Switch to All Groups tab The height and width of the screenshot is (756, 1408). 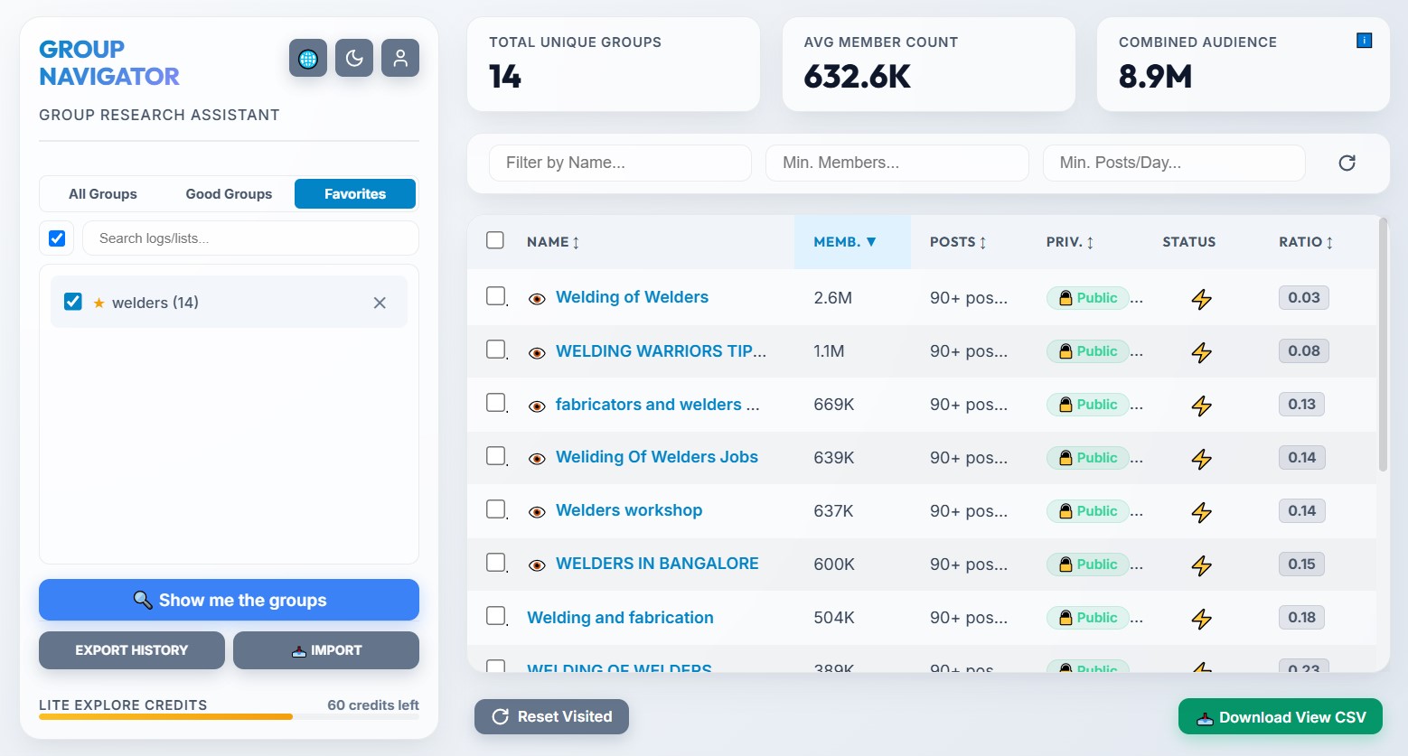pos(103,194)
